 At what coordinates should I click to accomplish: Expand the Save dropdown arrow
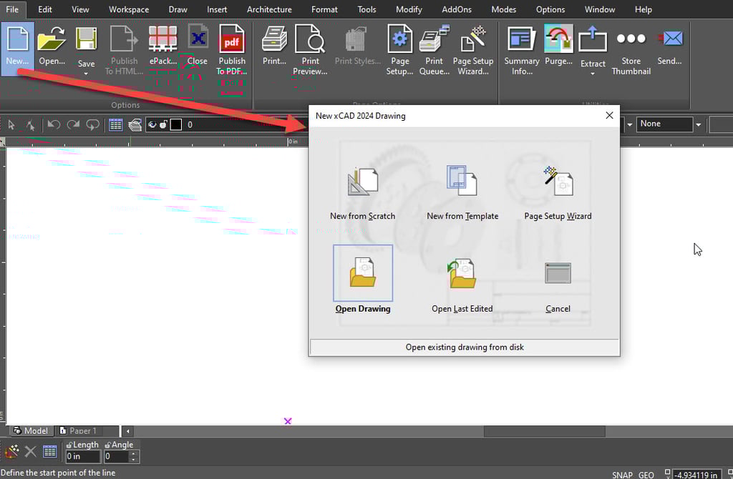86,74
